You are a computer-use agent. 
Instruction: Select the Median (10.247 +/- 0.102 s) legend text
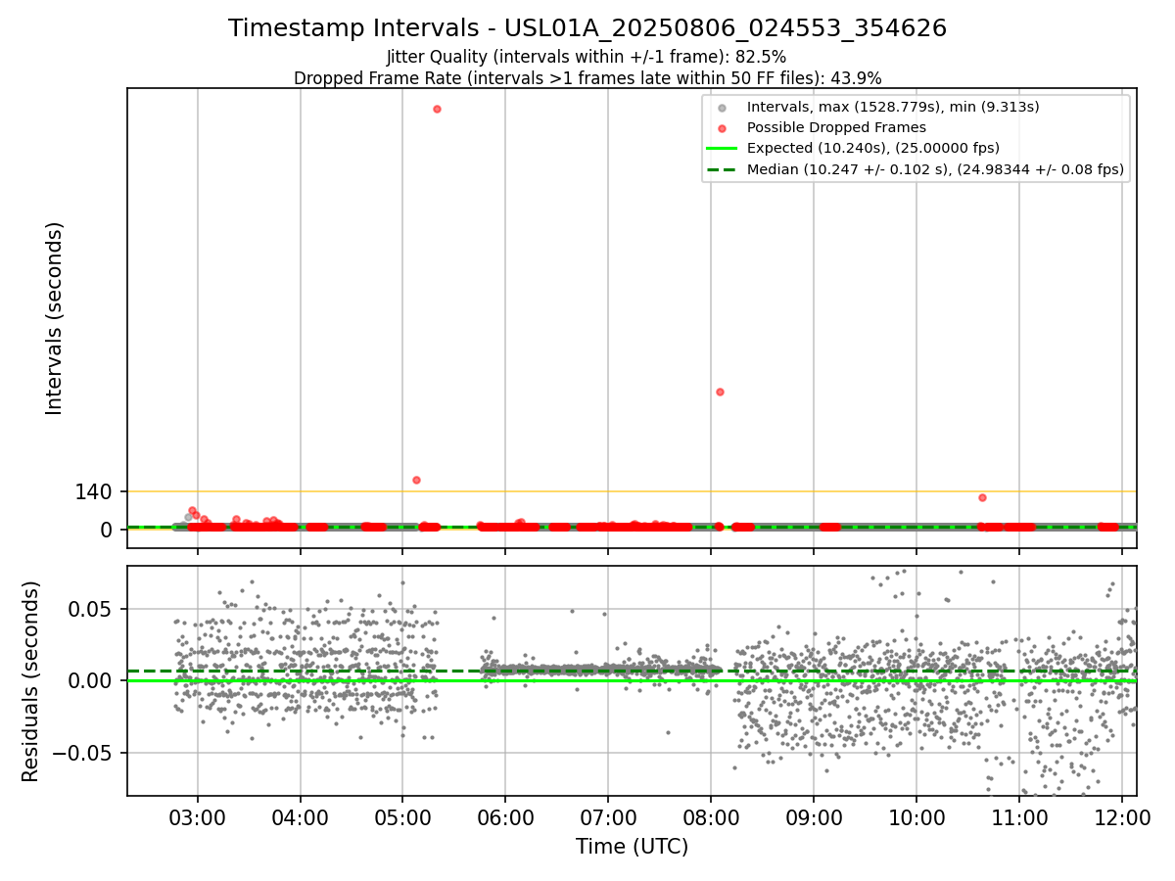point(935,169)
